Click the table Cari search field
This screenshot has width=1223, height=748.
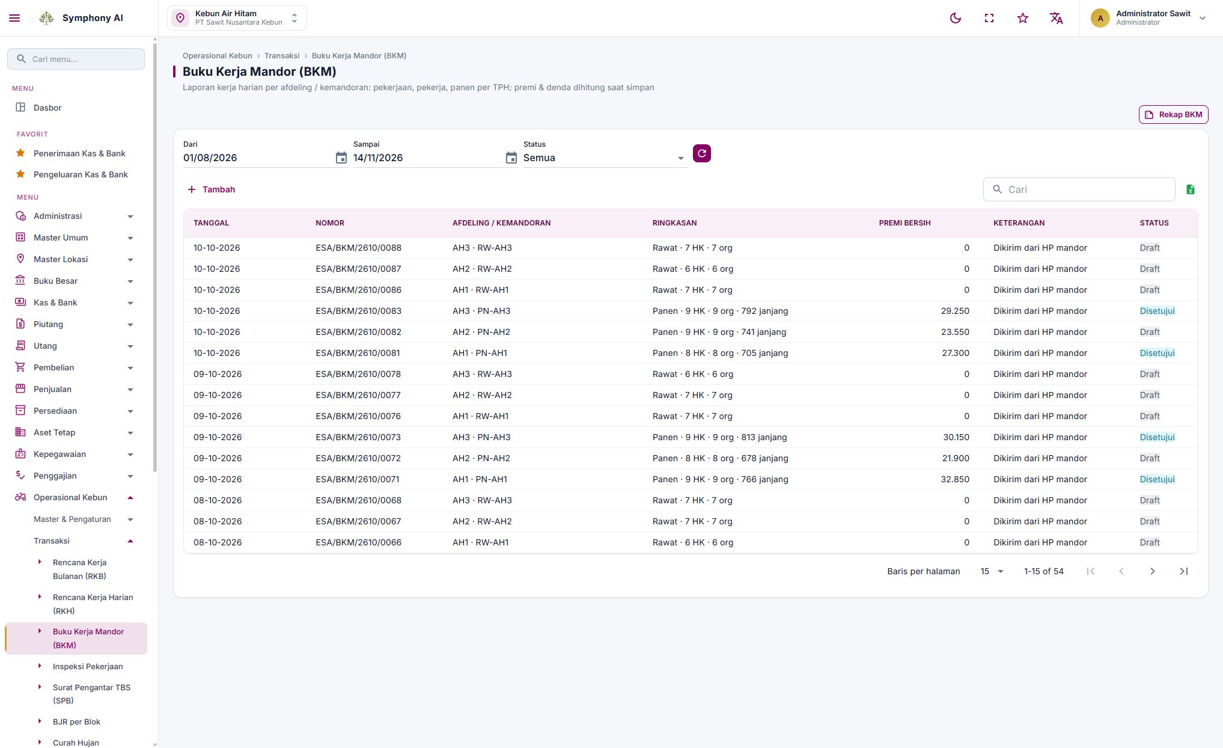(1079, 189)
